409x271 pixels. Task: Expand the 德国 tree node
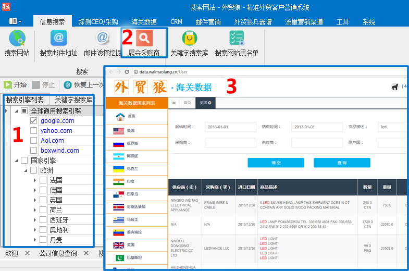(35, 190)
